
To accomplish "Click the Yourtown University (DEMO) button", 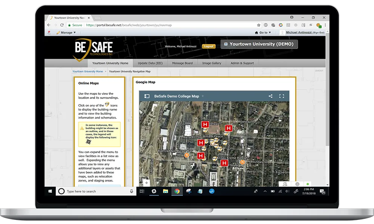I will (x=259, y=44).
